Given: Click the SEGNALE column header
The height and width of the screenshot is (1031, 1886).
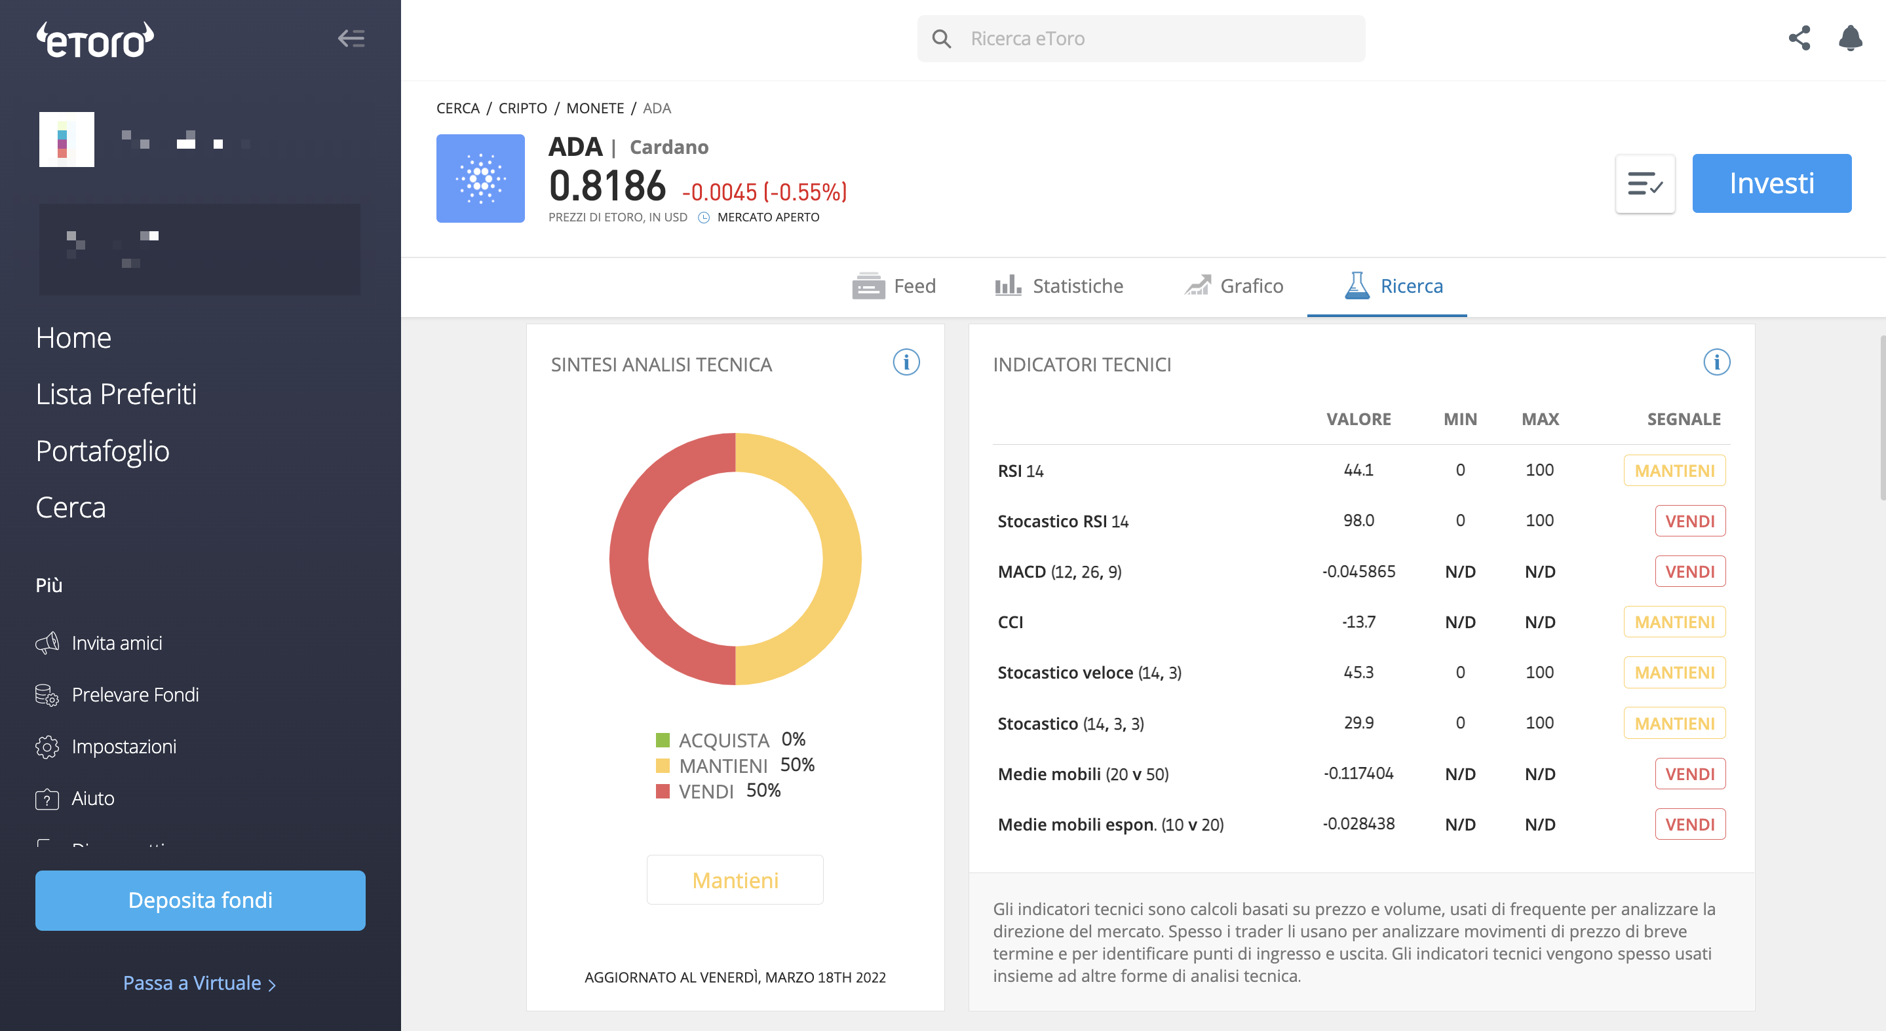Looking at the screenshot, I should (x=1684, y=419).
